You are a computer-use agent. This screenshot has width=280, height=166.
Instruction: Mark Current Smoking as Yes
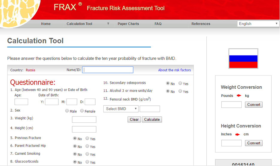click(x=87, y=154)
